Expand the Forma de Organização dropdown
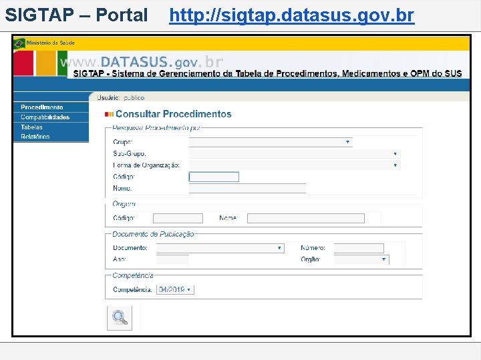The height and width of the screenshot is (360, 481). pos(295,165)
